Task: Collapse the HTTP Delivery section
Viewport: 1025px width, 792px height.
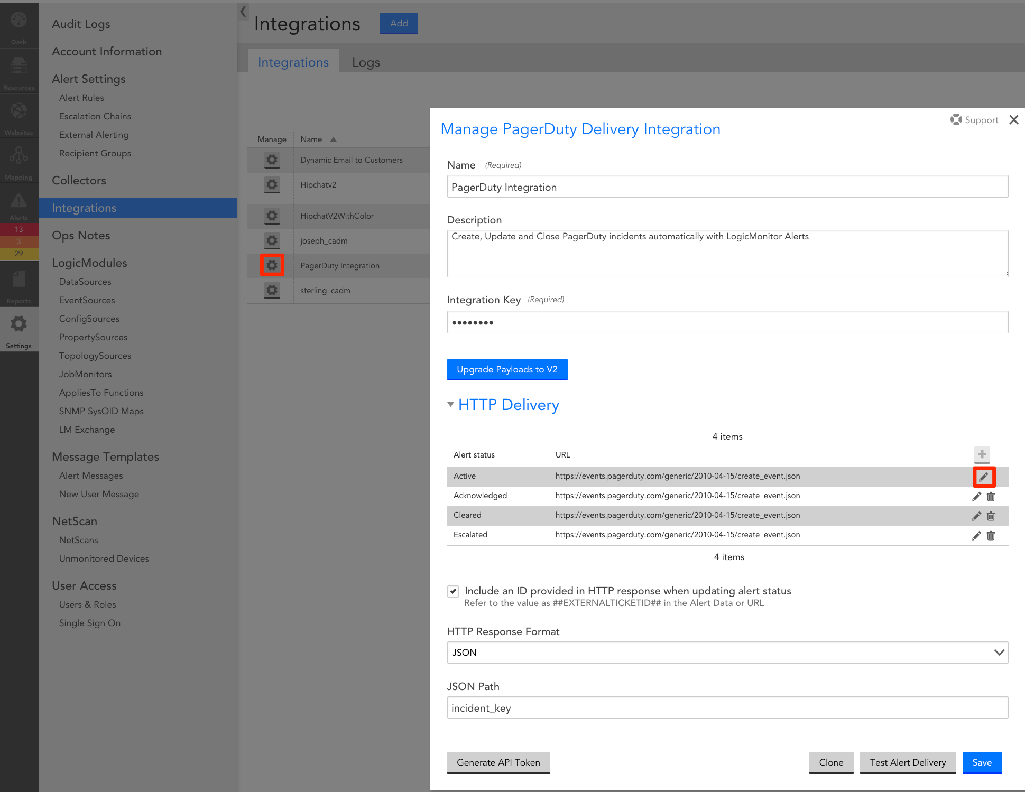Action: (450, 404)
